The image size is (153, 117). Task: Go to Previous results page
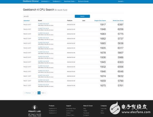pos(27,93)
